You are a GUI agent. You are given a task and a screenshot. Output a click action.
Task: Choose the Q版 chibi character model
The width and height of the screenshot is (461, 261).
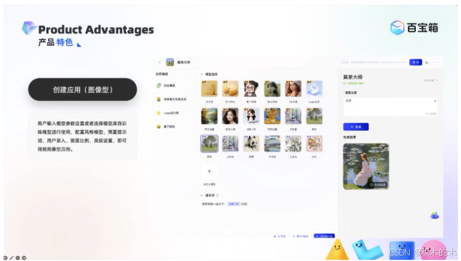tap(251, 116)
